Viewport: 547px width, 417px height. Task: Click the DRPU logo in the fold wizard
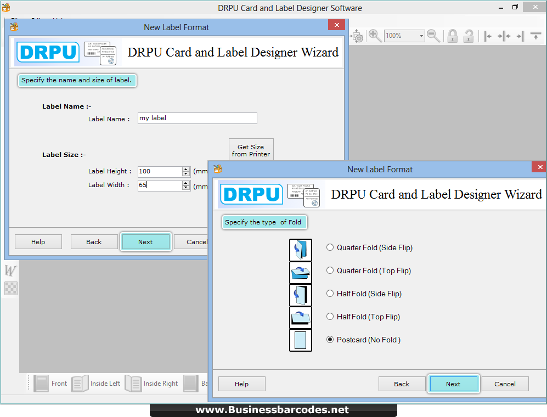coord(251,194)
